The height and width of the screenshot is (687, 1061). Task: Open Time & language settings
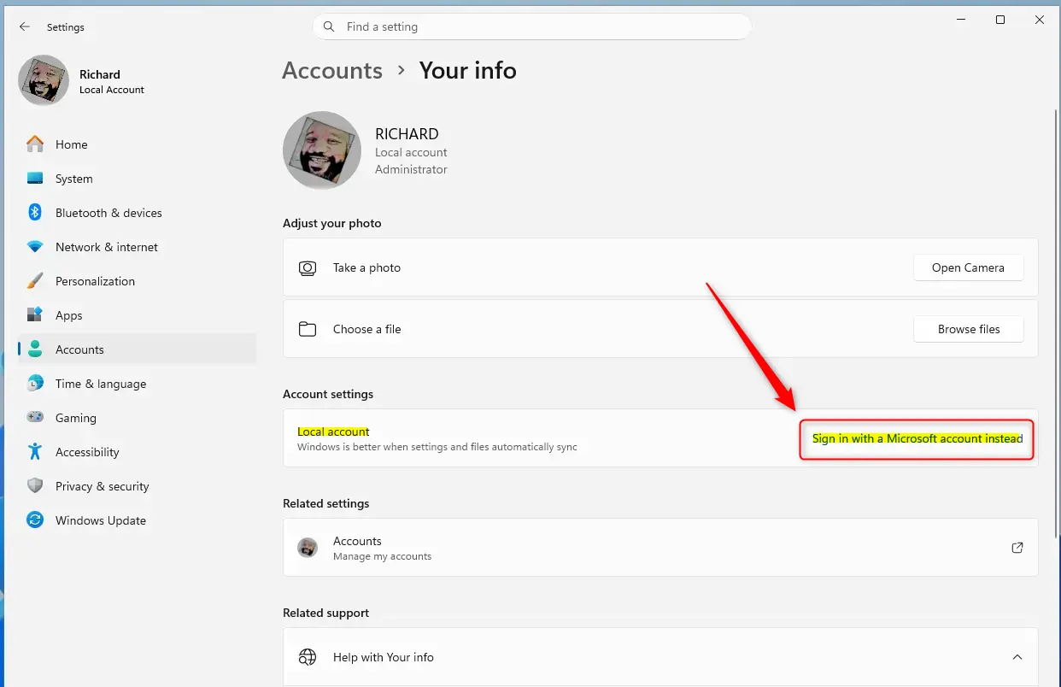[x=137, y=384]
